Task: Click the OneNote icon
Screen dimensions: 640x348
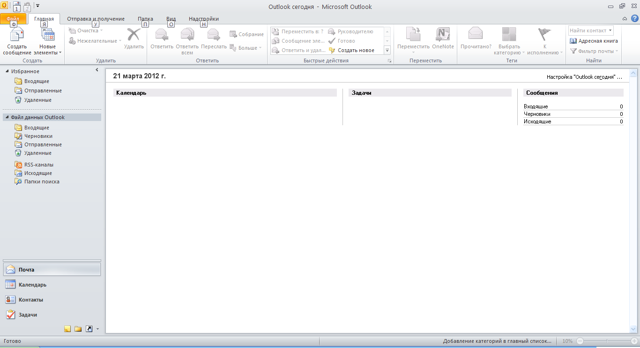Action: 443,35
